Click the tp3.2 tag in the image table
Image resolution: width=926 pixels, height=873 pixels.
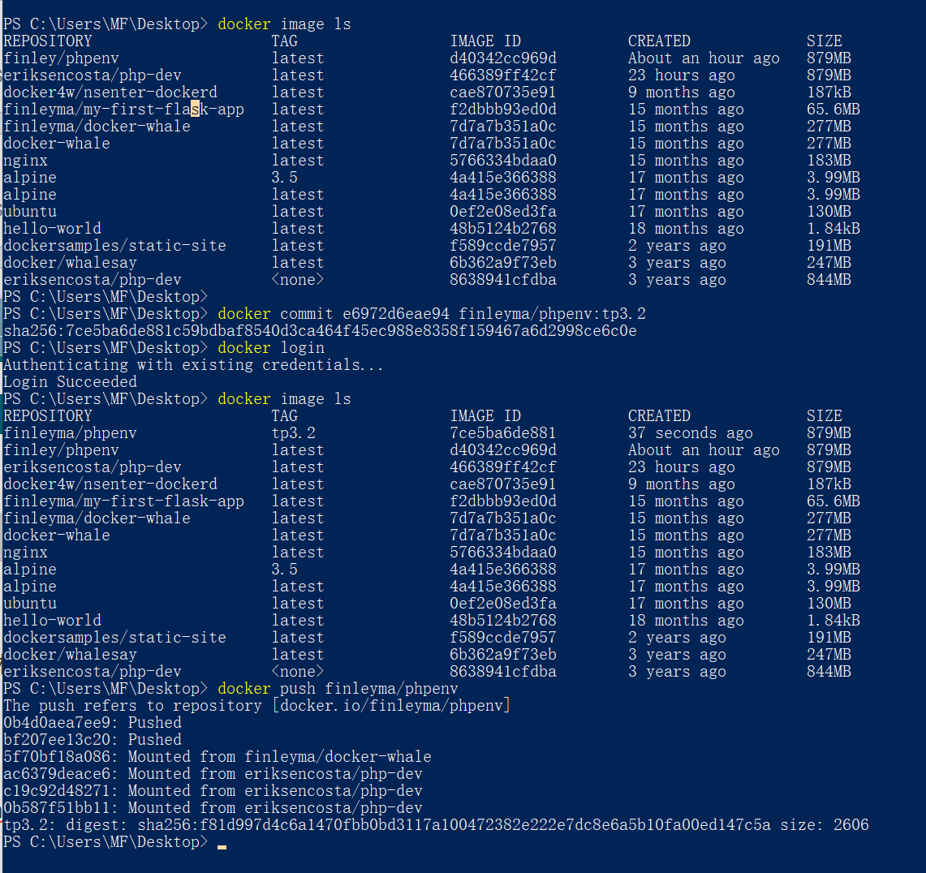[294, 433]
